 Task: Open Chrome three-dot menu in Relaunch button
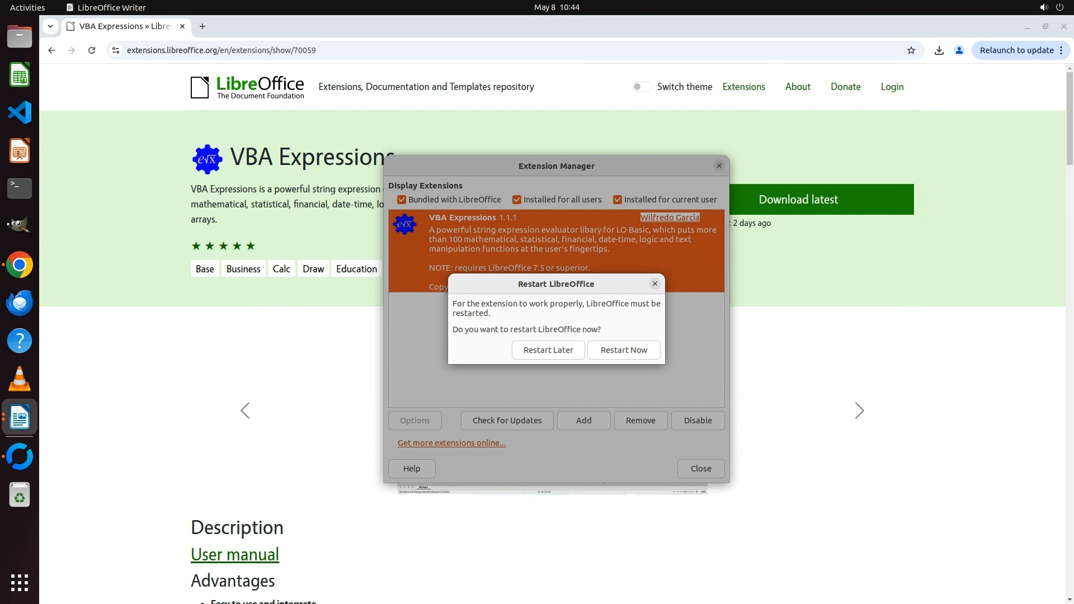[x=1061, y=50]
